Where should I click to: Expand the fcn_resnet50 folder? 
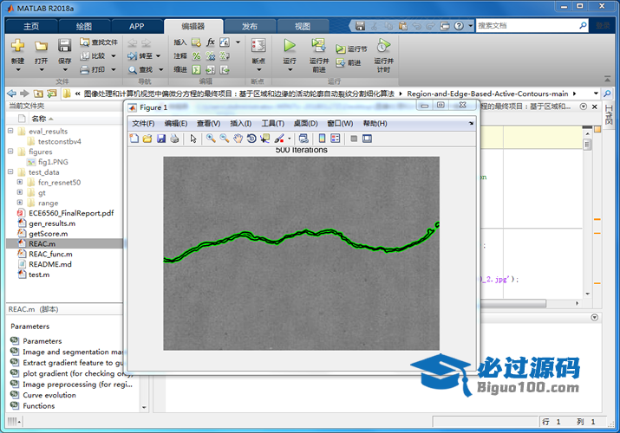(19, 183)
